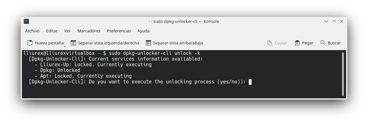Open the Editar menu

pos(52,31)
